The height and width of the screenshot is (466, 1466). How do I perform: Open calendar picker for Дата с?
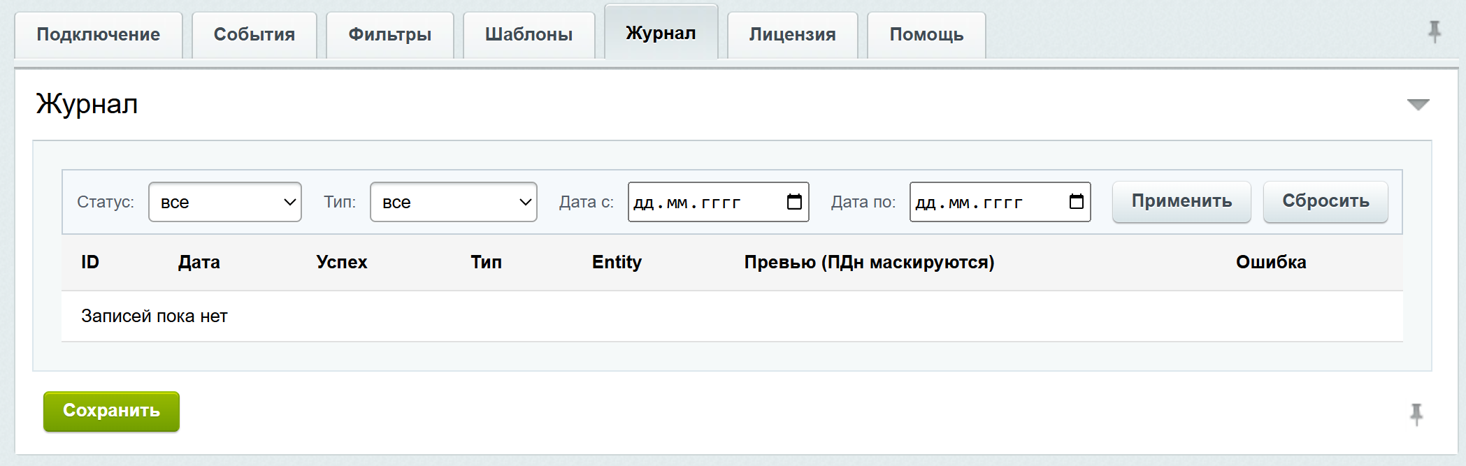click(x=794, y=202)
